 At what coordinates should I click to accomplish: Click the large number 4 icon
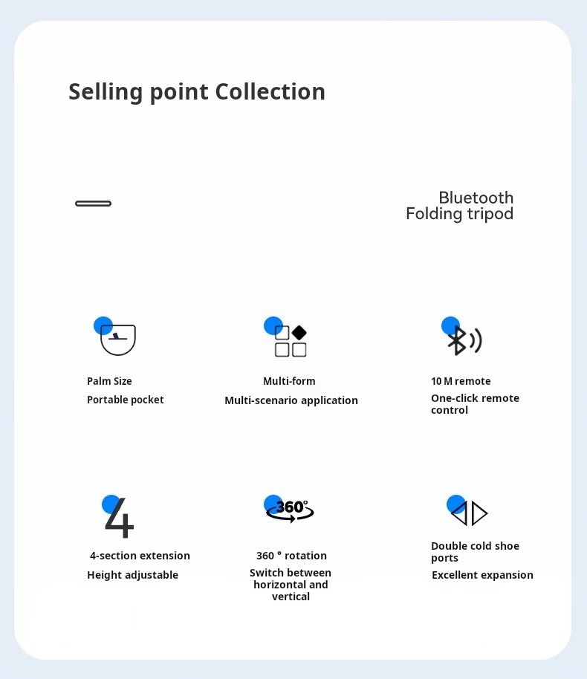pyautogui.click(x=120, y=518)
